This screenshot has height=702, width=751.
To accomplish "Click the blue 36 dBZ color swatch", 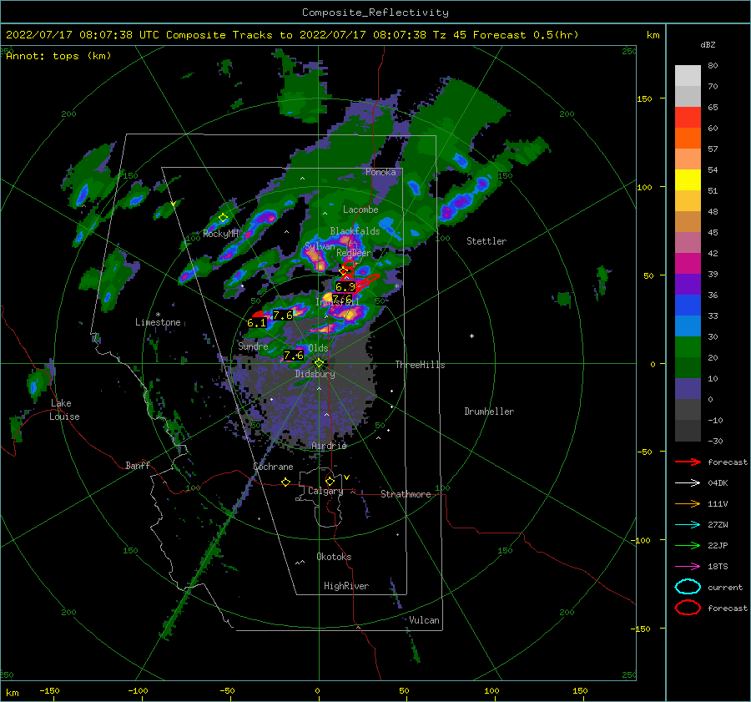I will tap(688, 305).
